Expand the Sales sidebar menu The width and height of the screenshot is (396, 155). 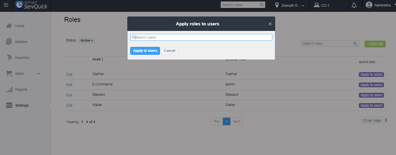point(39,74)
